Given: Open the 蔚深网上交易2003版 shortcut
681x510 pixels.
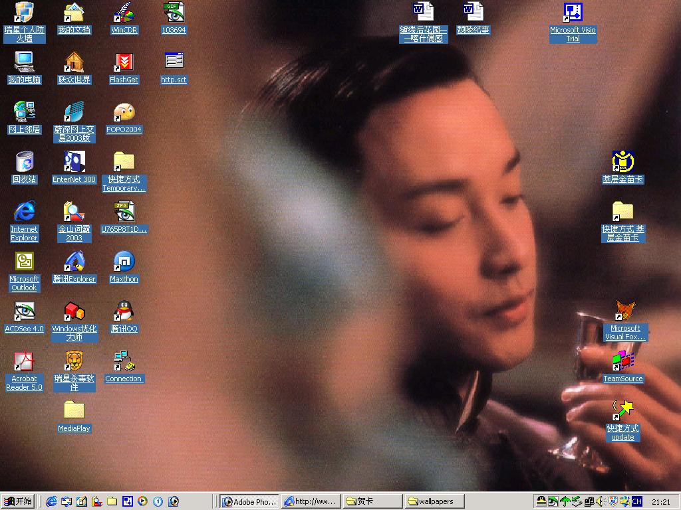Looking at the screenshot, I should pyautogui.click(x=74, y=122).
